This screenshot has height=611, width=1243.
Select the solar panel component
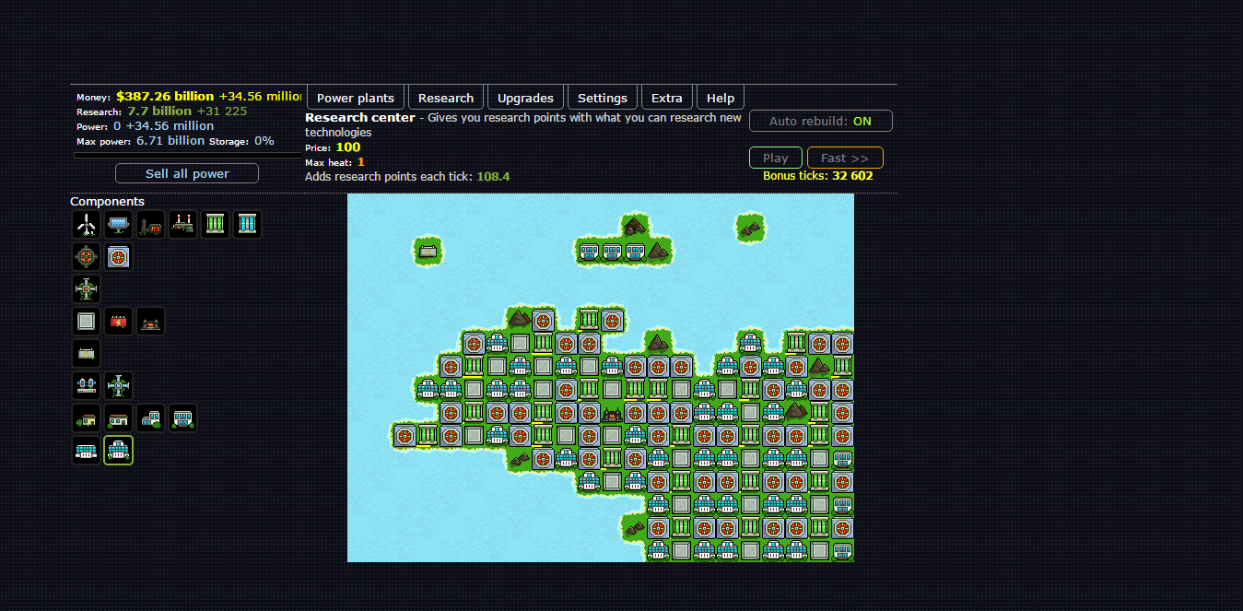[x=118, y=224]
